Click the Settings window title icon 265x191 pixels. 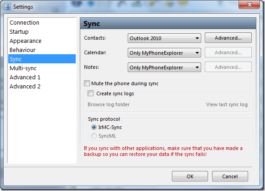[x=7, y=6]
